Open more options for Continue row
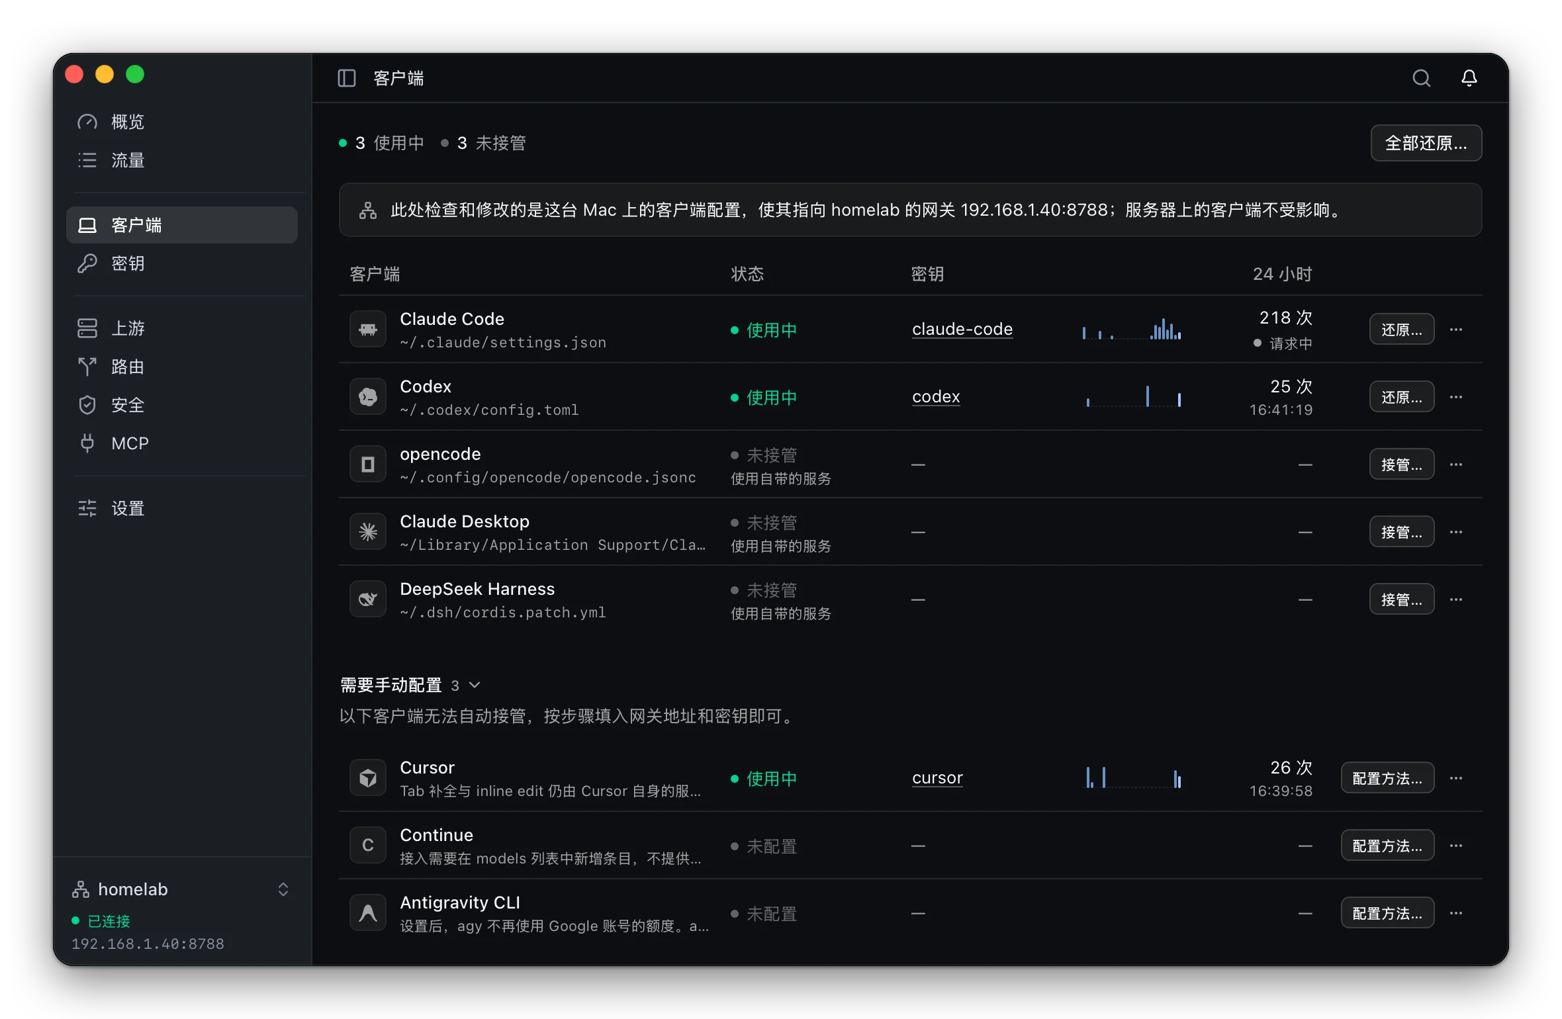Viewport: 1562px width, 1019px height. click(x=1456, y=845)
